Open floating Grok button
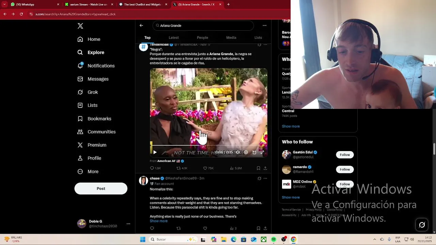The width and height of the screenshot is (436, 245). point(422,225)
